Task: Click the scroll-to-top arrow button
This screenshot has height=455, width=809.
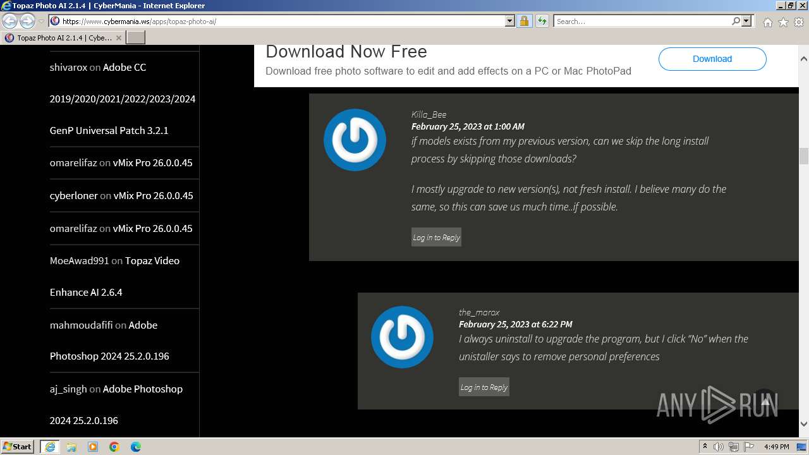Action: coord(765,401)
